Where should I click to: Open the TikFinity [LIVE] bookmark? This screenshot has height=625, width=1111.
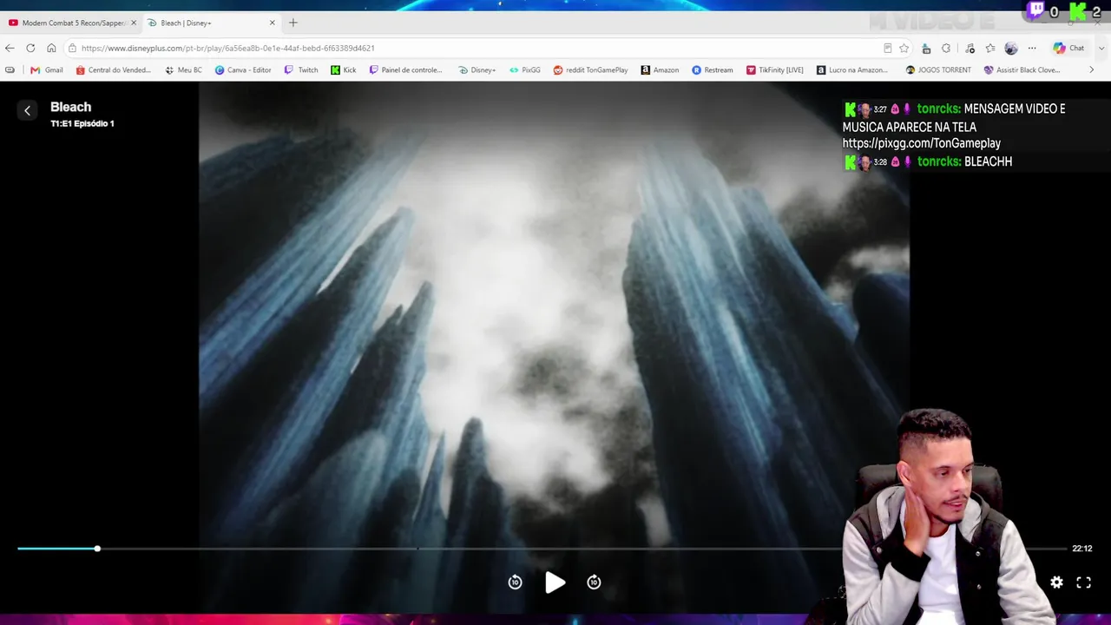775,69
